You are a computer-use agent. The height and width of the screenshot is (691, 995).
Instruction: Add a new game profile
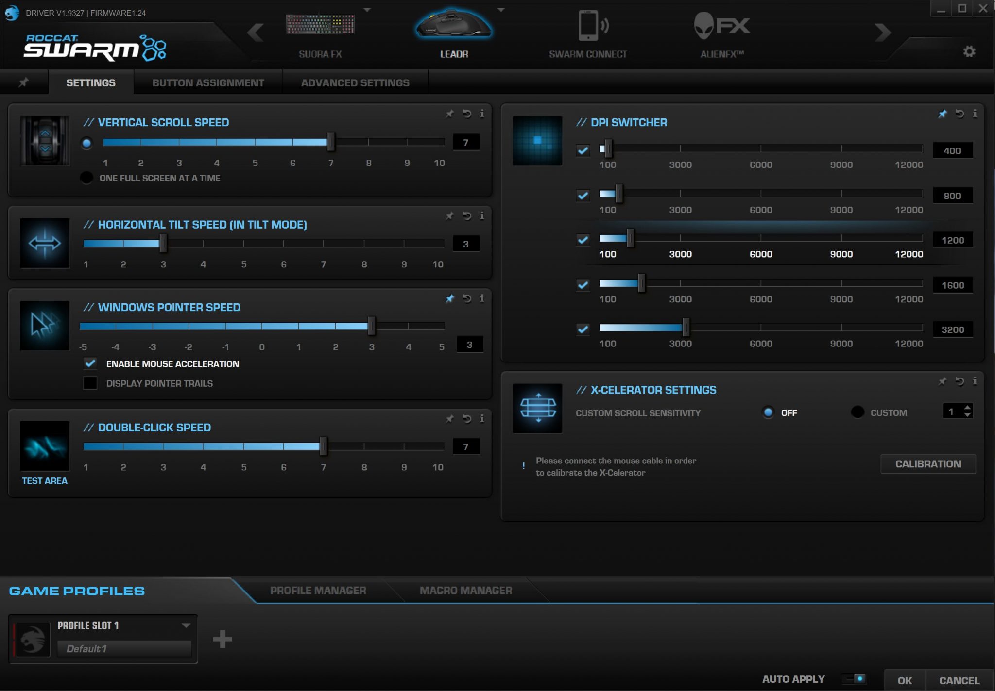click(x=223, y=639)
